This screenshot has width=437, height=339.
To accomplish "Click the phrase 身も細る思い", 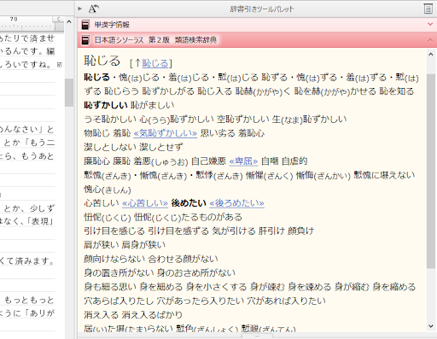I will [110, 287].
